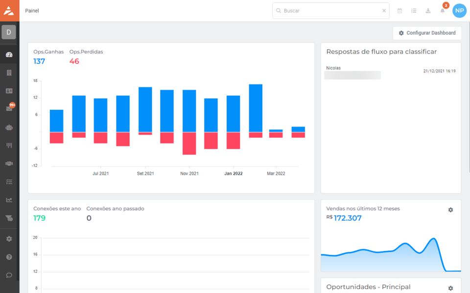Click the R$ 172.307 sales value
The image size is (470, 293).
pyautogui.click(x=344, y=218)
